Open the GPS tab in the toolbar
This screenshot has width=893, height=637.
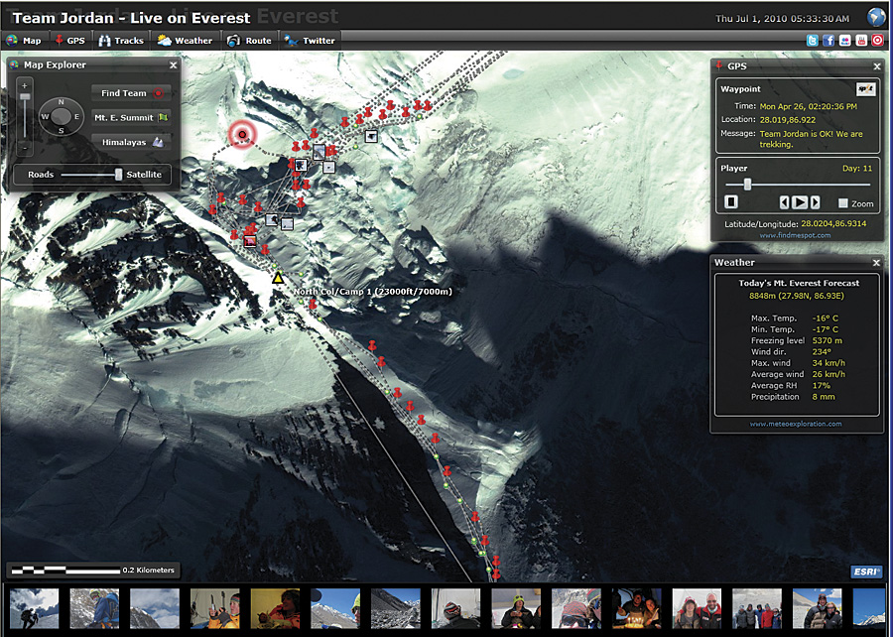click(x=70, y=41)
